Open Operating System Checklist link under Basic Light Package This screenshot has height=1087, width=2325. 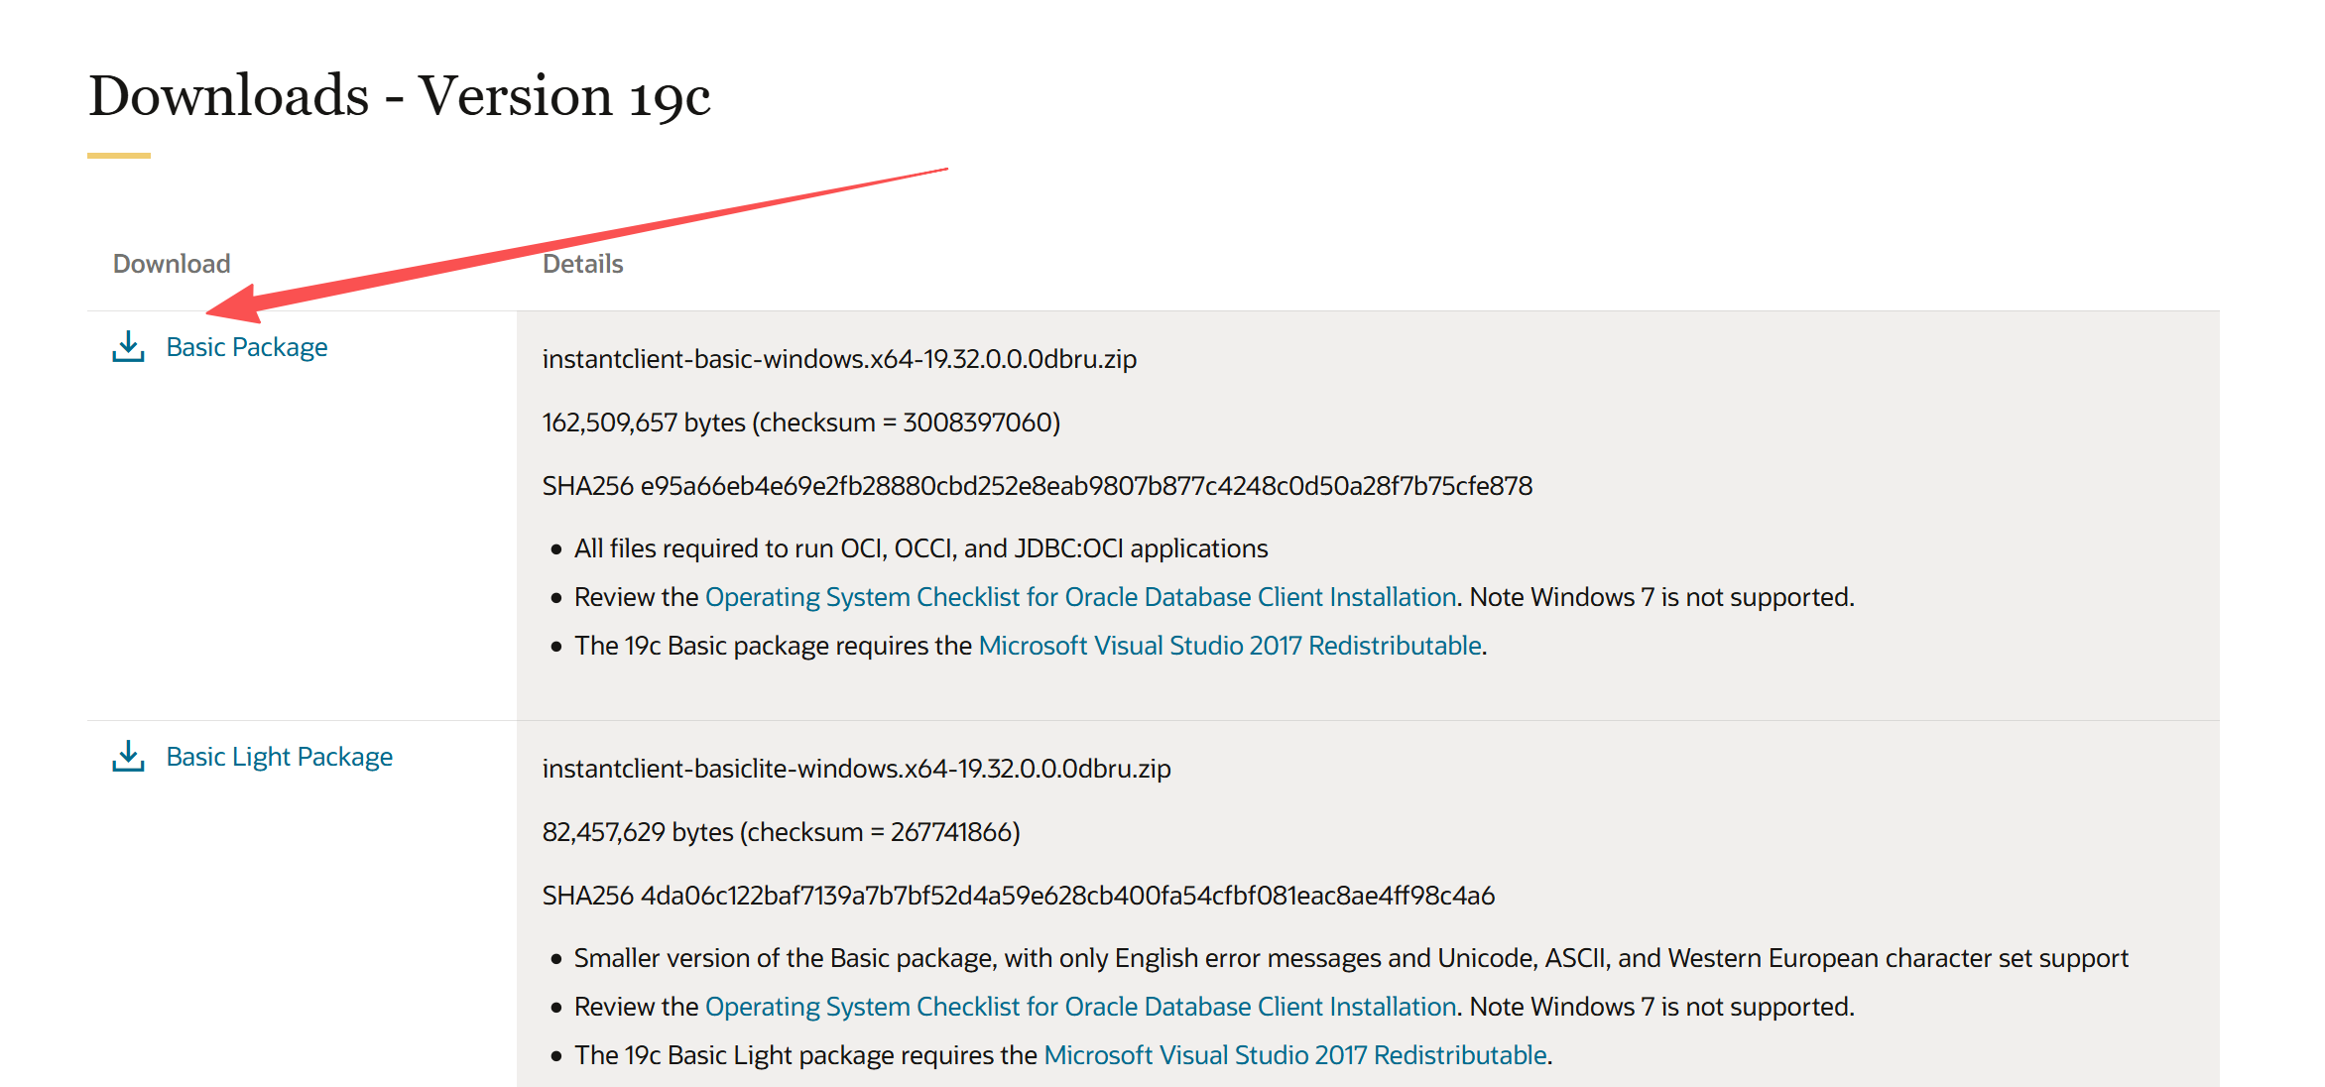(1081, 1007)
